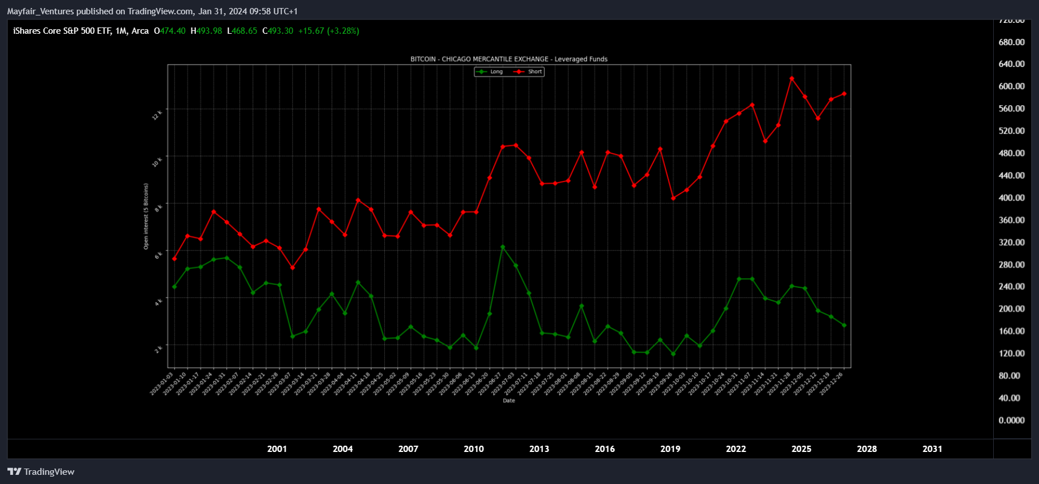The height and width of the screenshot is (484, 1039).
Task: Click the TradingView logo at bottom left
Action: click(41, 471)
